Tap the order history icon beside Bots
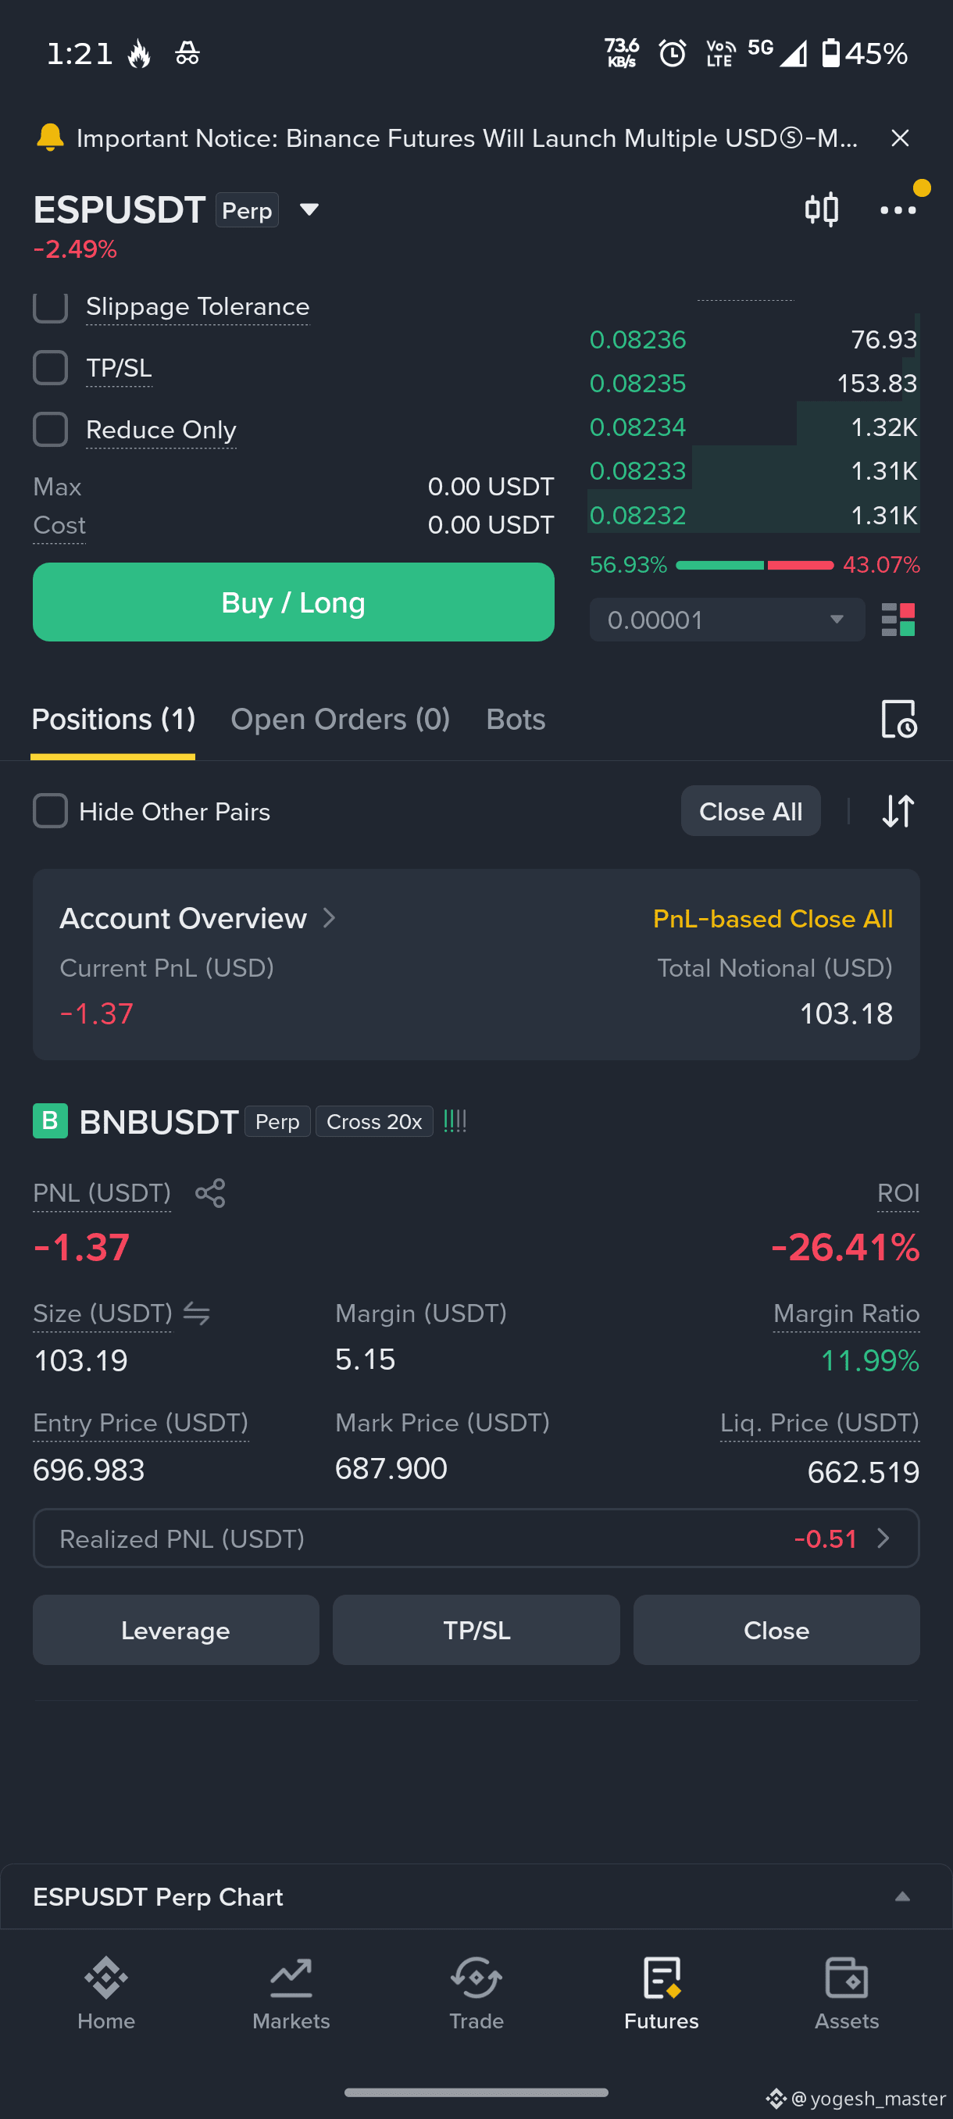Image resolution: width=953 pixels, height=2119 pixels. [x=898, y=719]
